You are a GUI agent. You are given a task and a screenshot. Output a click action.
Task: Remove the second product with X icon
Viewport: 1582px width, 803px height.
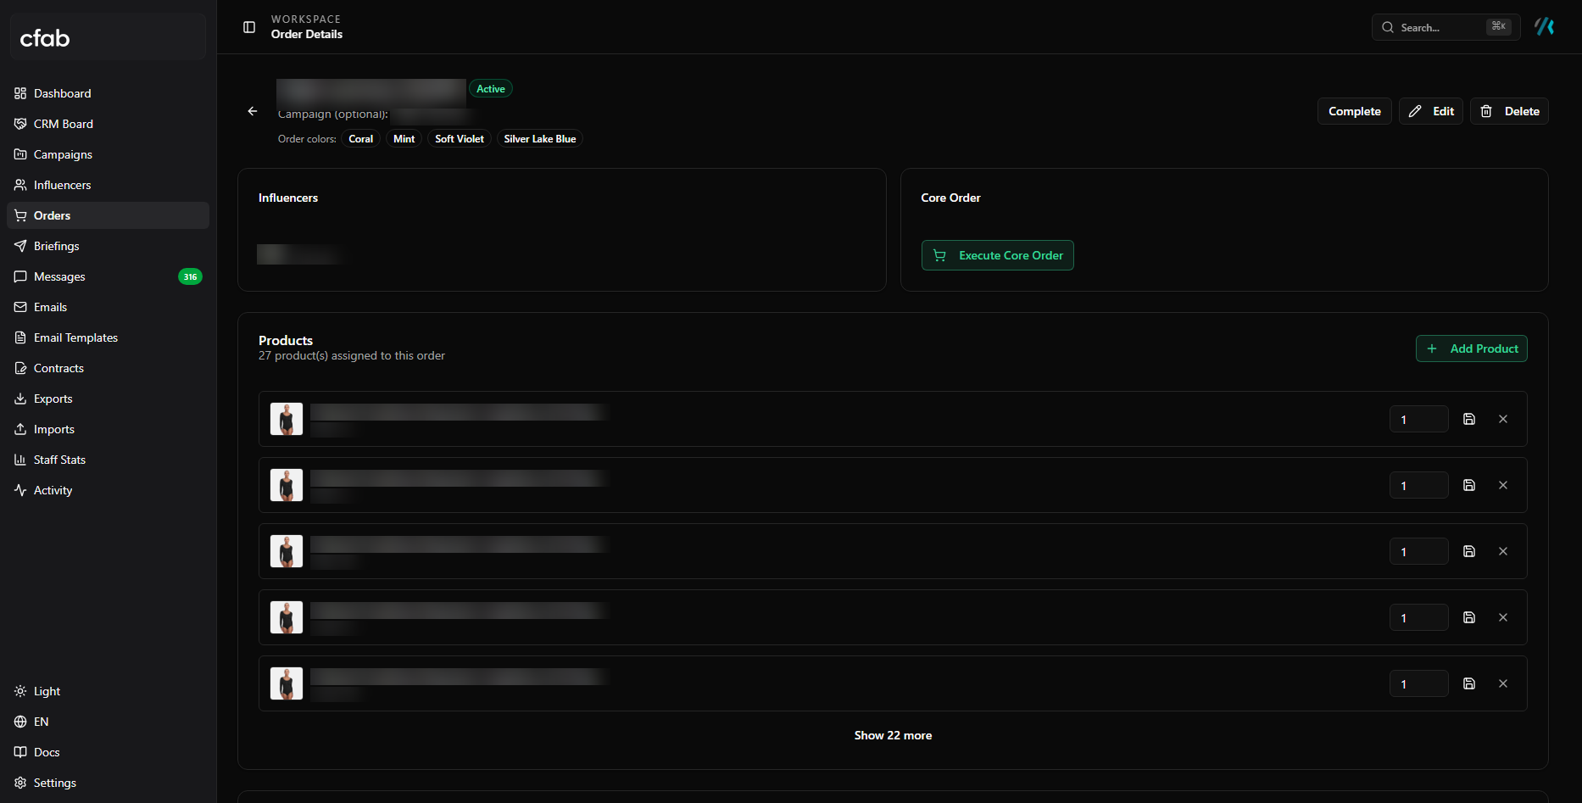click(1503, 485)
